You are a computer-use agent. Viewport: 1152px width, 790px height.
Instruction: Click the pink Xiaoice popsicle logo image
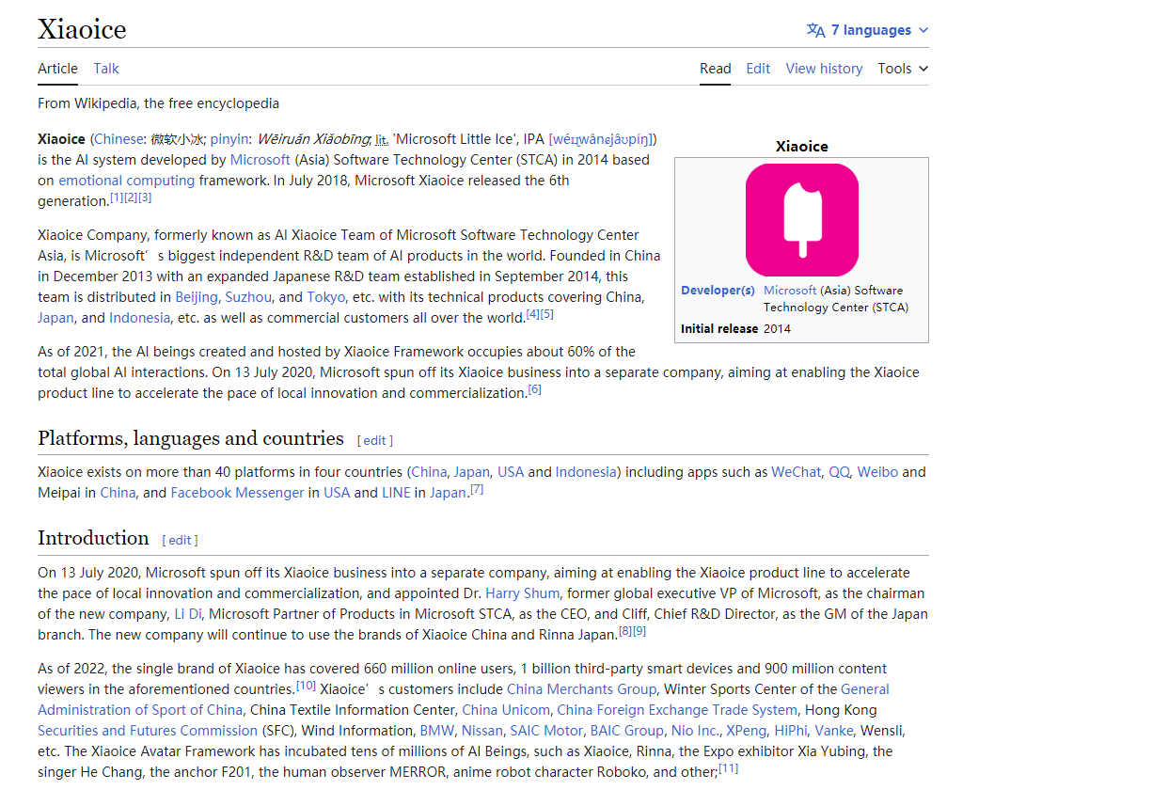[x=801, y=220]
